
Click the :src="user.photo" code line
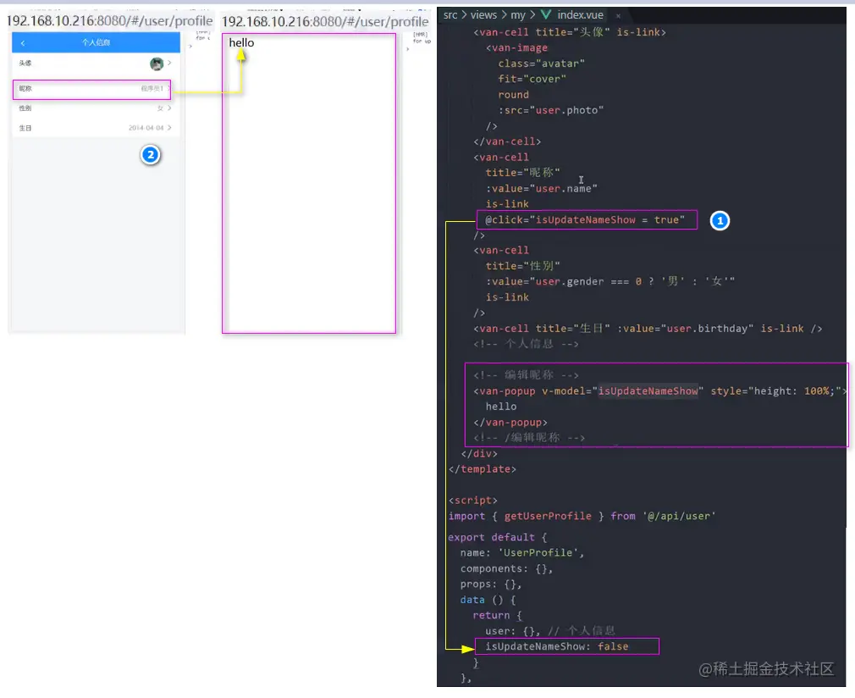click(x=551, y=110)
